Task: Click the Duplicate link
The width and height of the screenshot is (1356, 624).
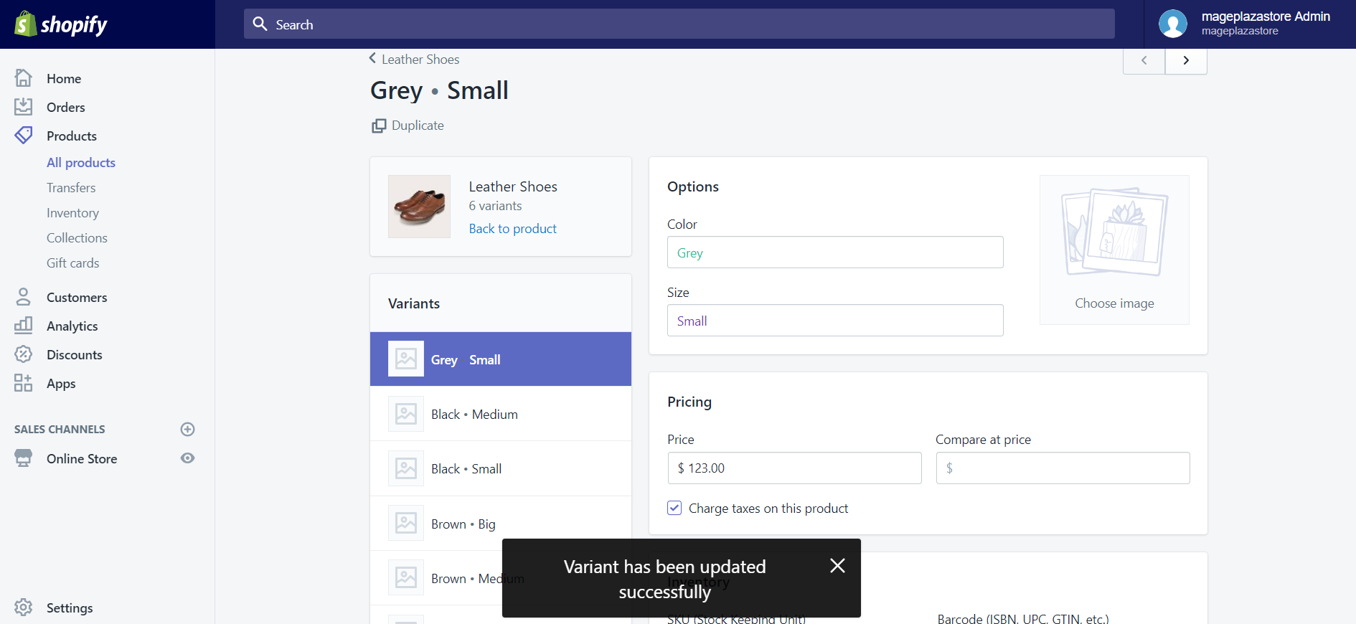Action: 418,126
